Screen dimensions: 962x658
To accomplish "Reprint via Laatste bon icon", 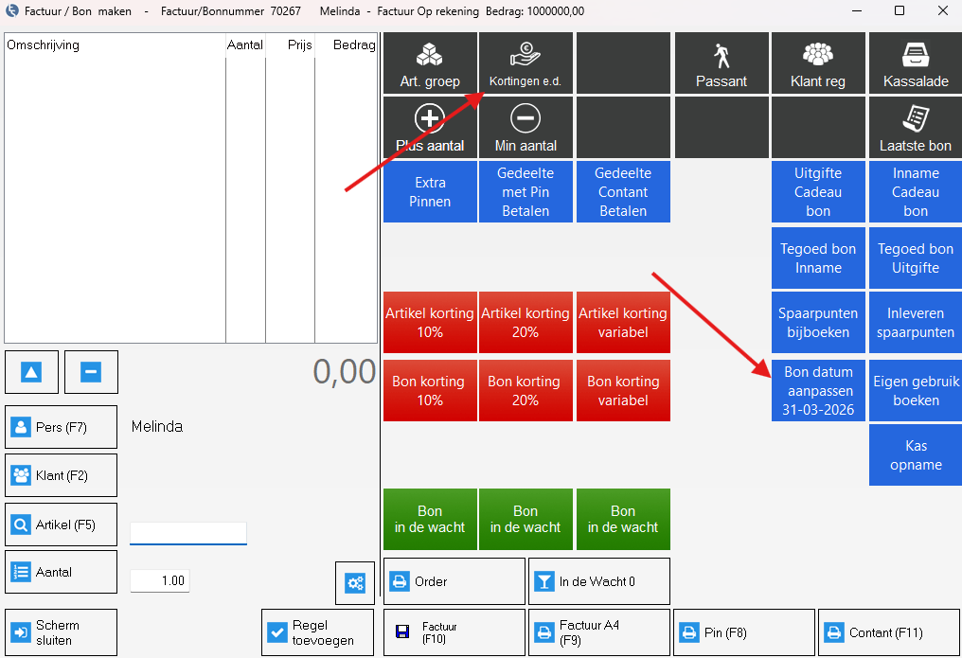I will pos(915,128).
